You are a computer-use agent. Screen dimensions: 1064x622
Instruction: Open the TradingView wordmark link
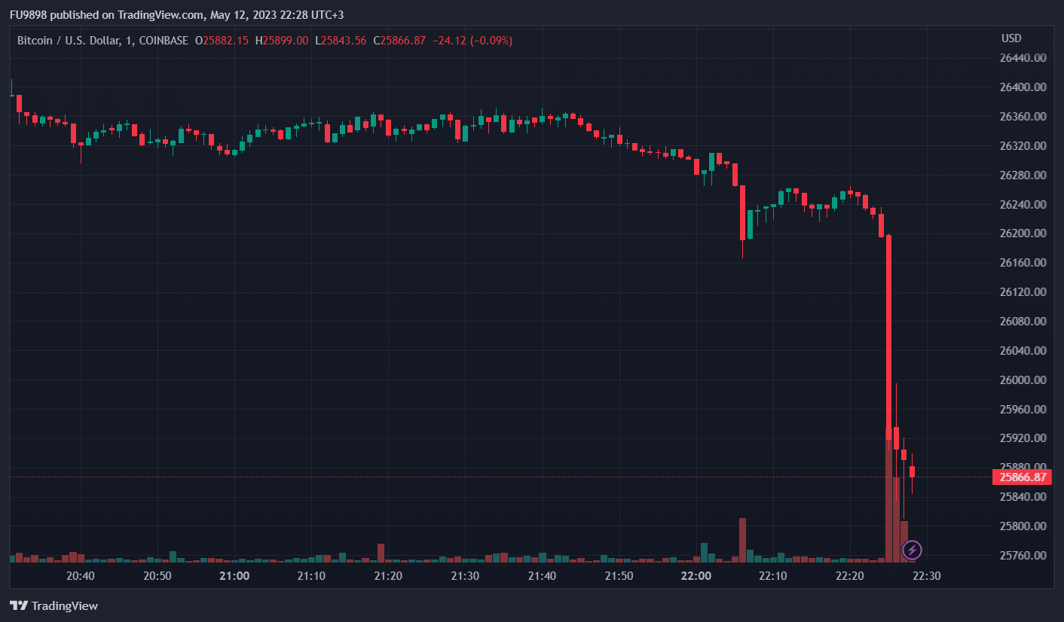click(64, 605)
